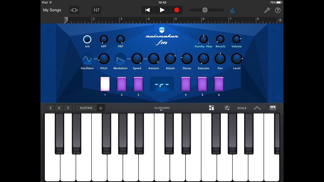
Task: Shift keyboard octave down arrow
Action: point(50,108)
